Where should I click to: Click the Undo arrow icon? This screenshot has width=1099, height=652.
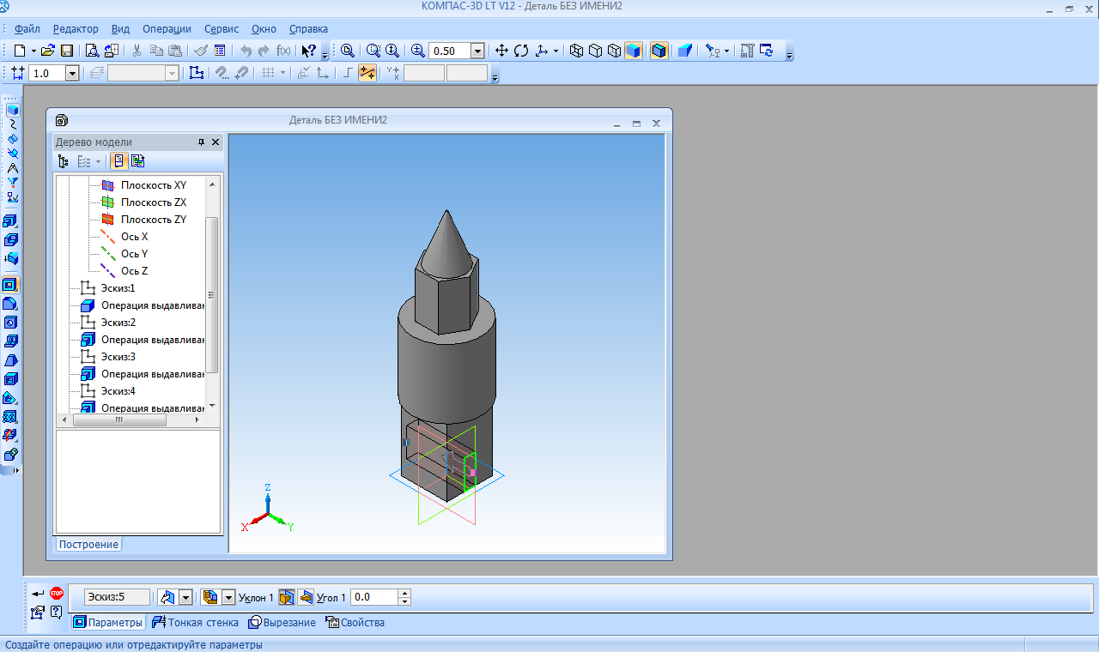246,51
